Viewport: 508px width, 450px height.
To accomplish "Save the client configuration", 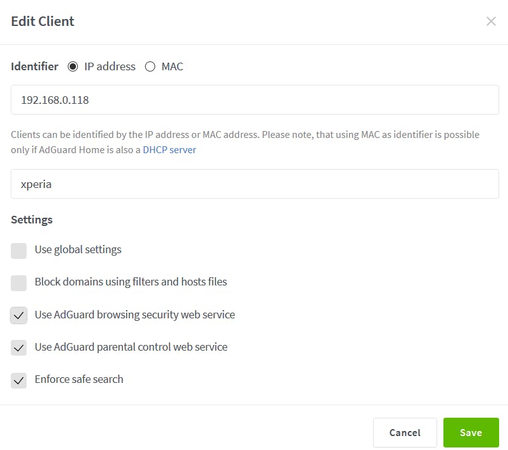I will tap(471, 433).
